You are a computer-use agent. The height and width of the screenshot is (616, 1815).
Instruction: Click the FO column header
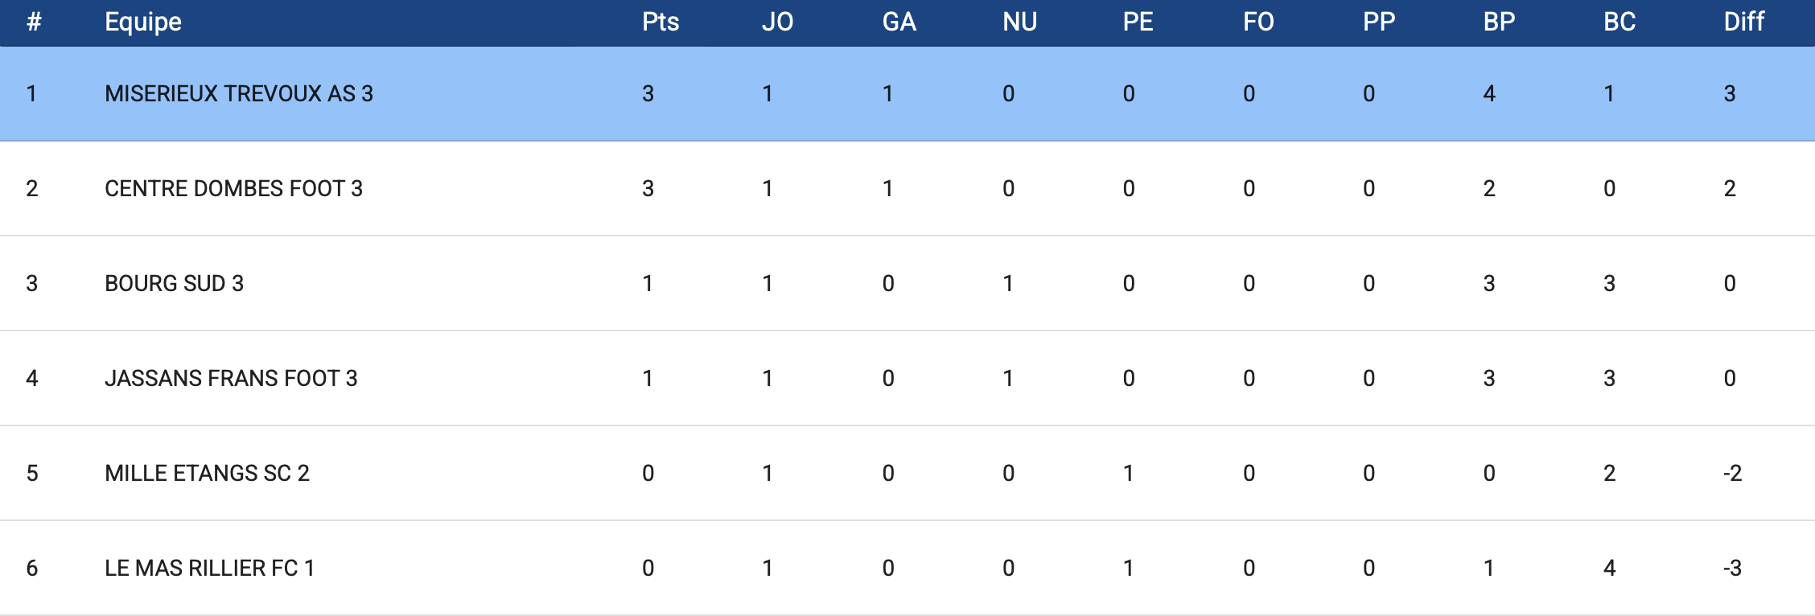click(1258, 22)
